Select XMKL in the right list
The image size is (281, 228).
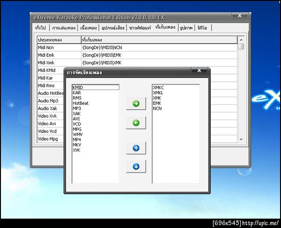tap(176, 92)
